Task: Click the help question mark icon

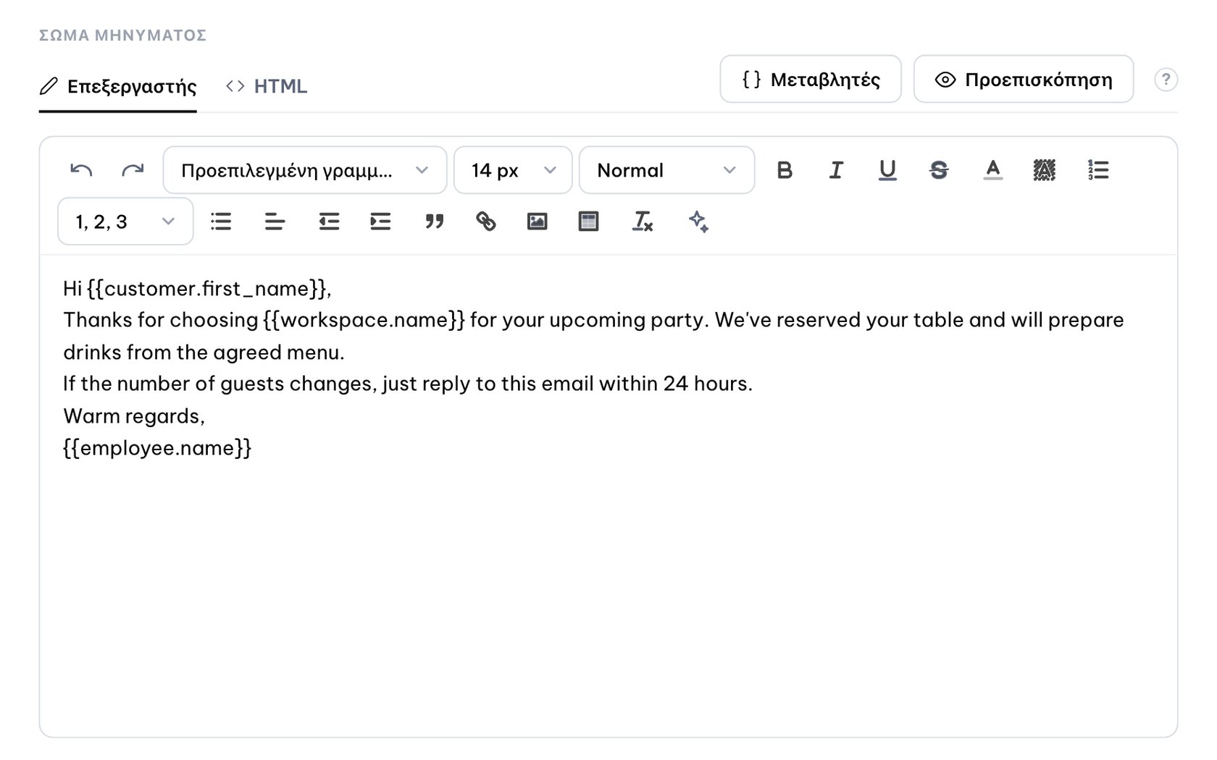Action: [x=1166, y=80]
